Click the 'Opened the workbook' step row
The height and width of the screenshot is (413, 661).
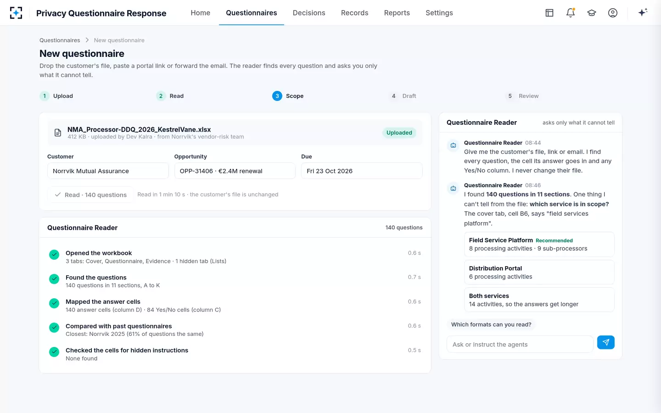pyautogui.click(x=235, y=257)
